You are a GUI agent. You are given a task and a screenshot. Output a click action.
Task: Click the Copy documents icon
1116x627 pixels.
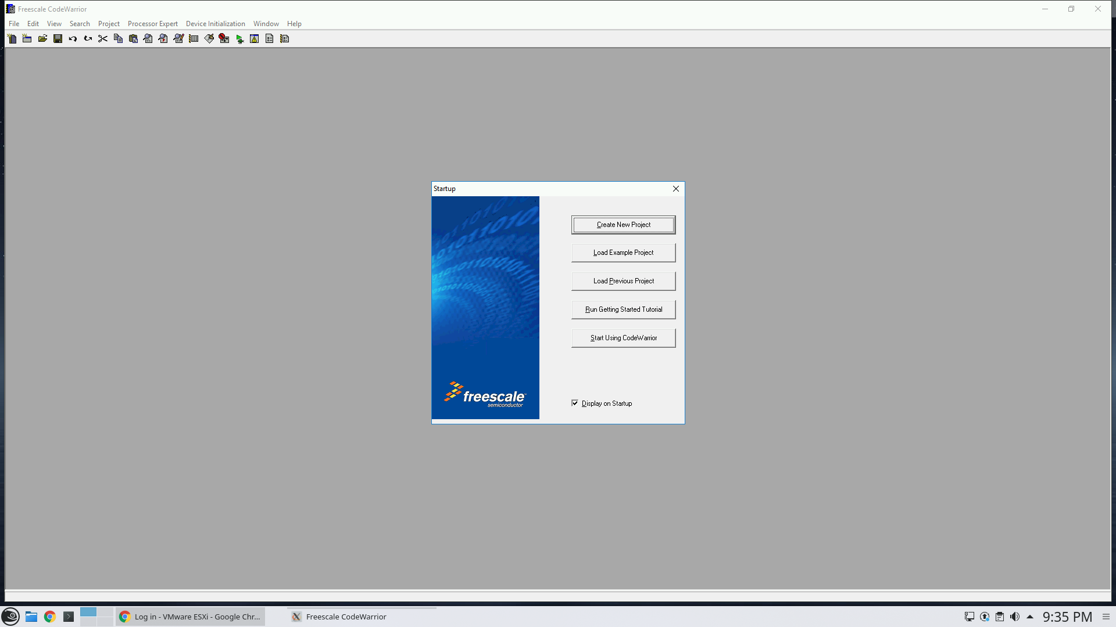[118, 39]
